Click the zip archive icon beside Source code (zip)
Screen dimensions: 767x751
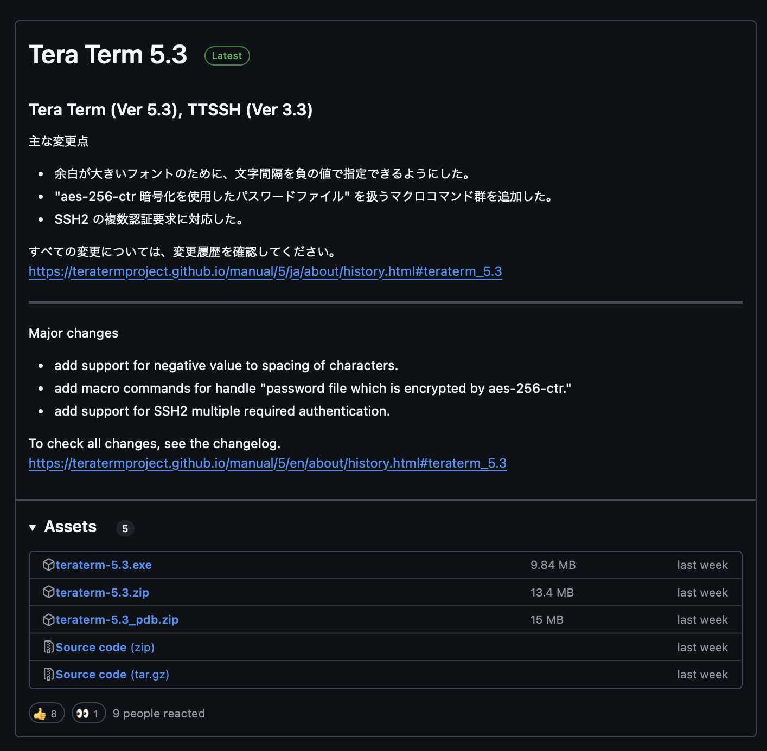48,647
